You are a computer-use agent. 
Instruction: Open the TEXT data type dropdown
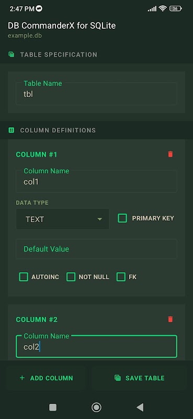(x=62, y=219)
